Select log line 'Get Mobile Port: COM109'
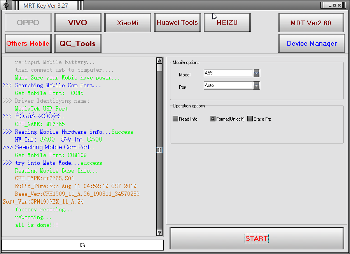This screenshot has width=350, height=254. coord(51,155)
